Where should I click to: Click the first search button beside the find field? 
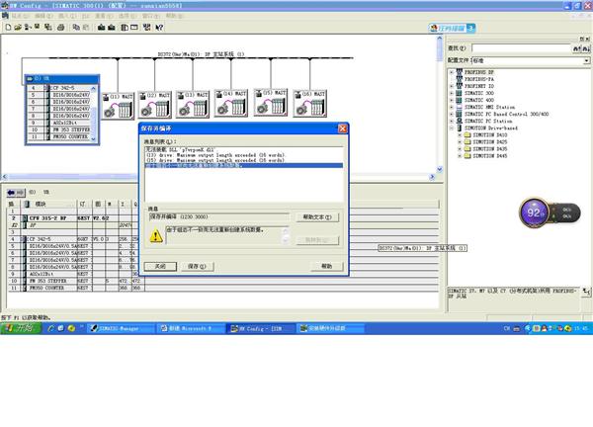(x=577, y=48)
